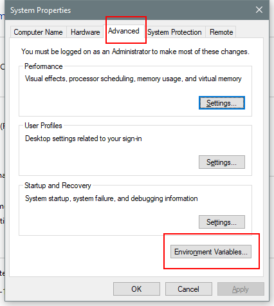274x306 pixels.
Task: Open User Profiles Settings button
Action: pos(222,162)
